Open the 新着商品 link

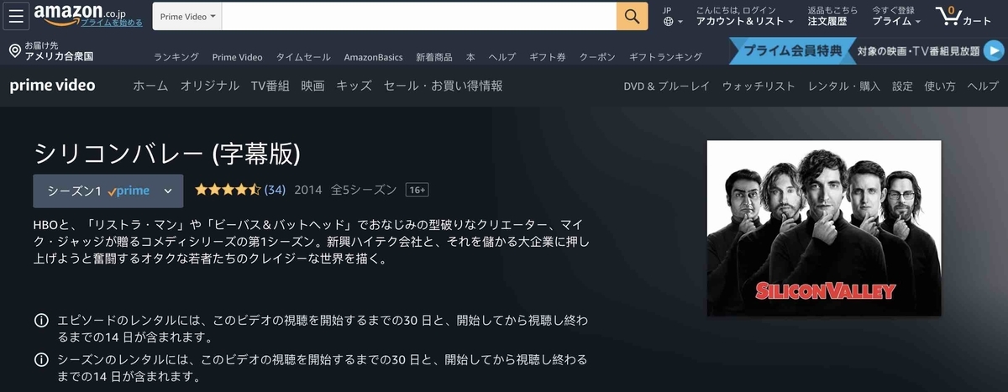point(433,57)
